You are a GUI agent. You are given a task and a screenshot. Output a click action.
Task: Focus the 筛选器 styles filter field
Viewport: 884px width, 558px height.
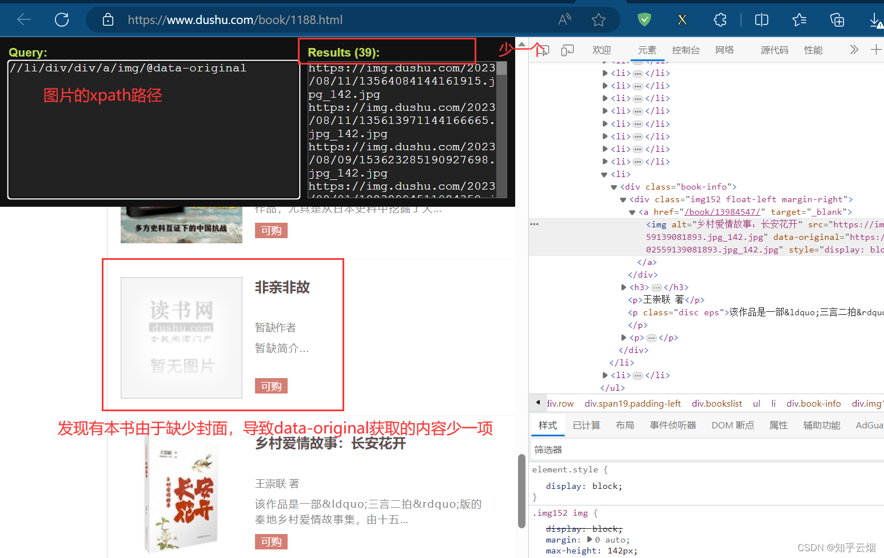[x=708, y=450]
